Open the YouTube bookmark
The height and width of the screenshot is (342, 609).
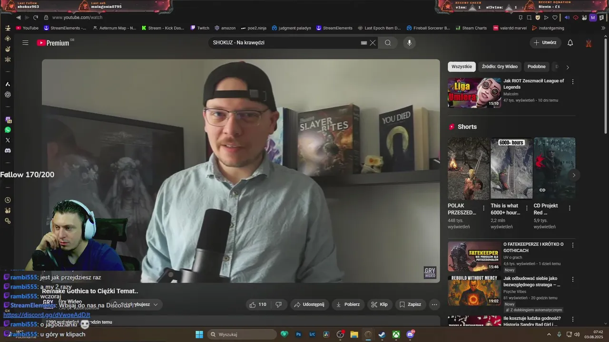coord(27,28)
